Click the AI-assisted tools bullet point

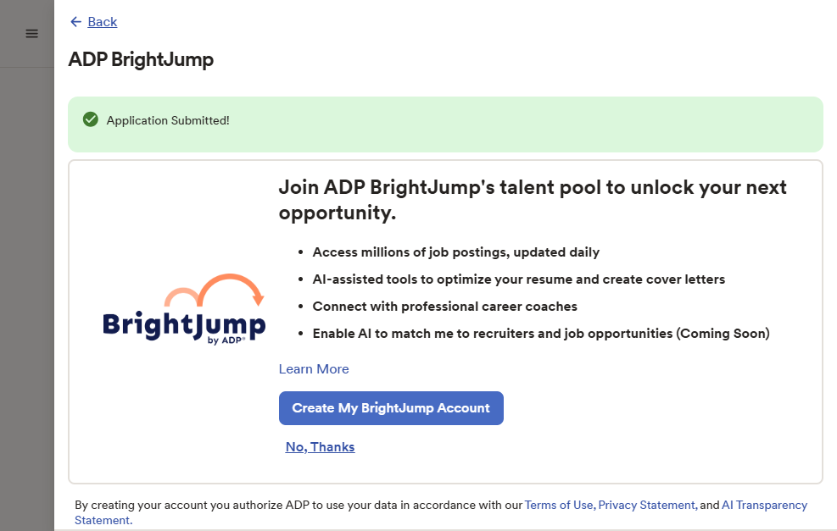518,279
